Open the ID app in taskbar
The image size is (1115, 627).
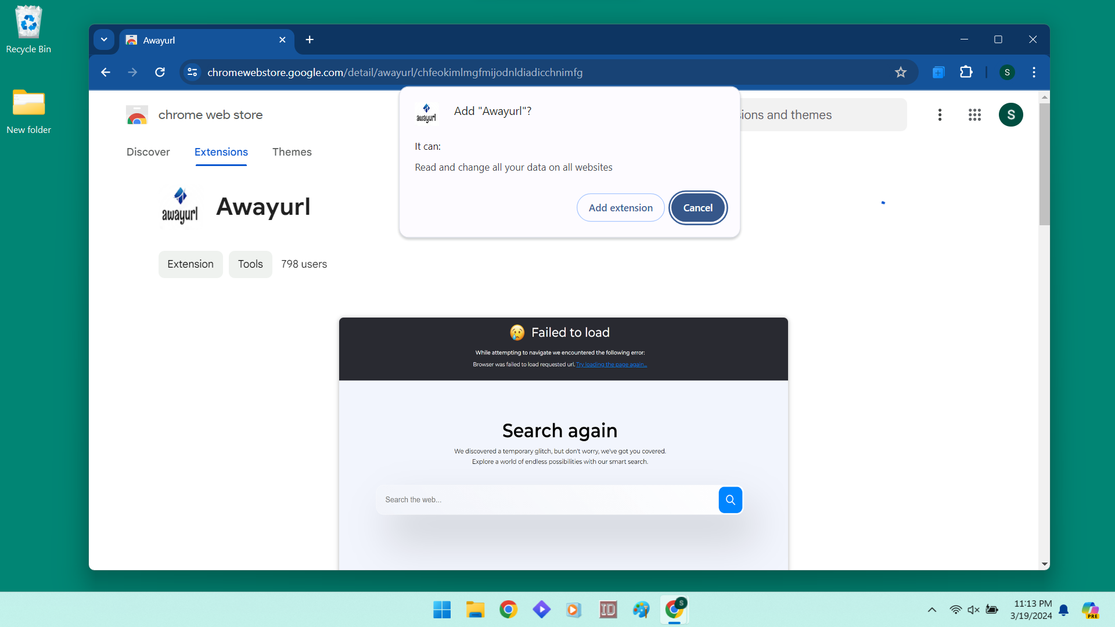[607, 610]
